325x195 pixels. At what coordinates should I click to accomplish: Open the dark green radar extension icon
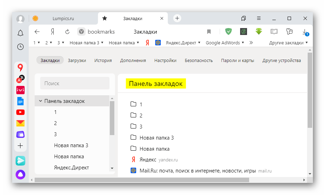coord(244,32)
